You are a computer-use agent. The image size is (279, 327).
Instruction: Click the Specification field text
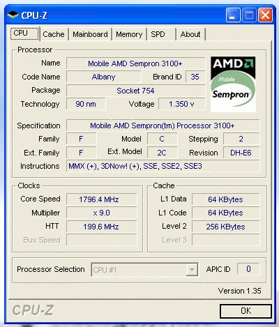162,126
